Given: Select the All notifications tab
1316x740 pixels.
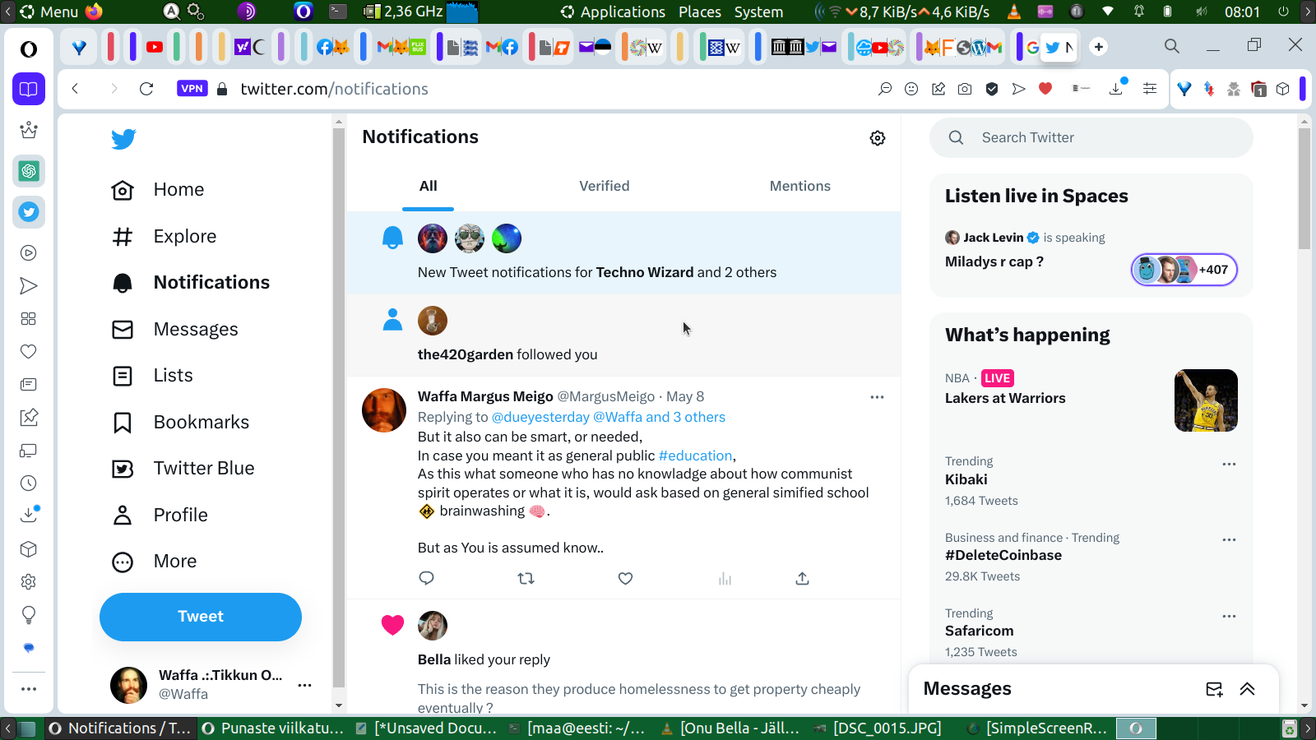Looking at the screenshot, I should pos(429,187).
